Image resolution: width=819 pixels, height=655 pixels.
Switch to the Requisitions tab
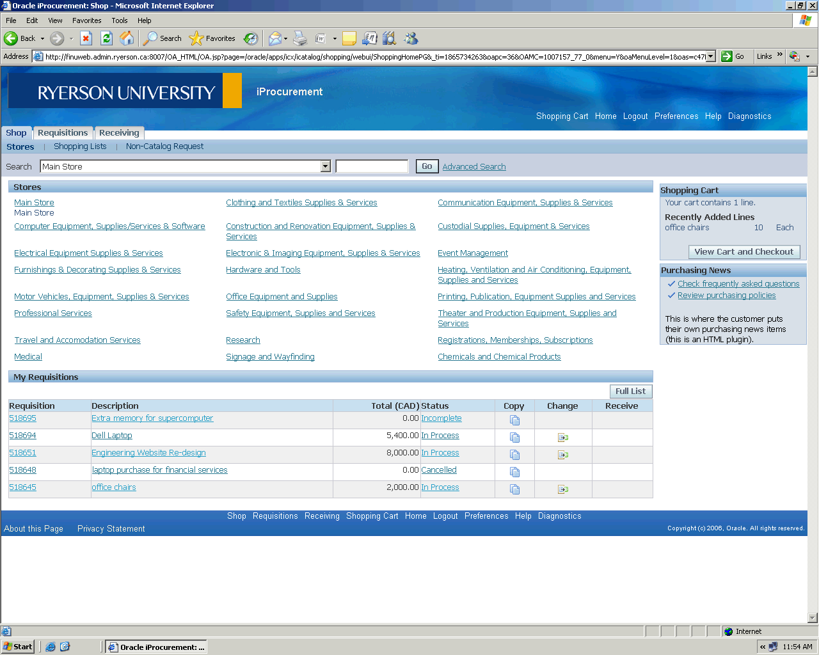tap(63, 133)
